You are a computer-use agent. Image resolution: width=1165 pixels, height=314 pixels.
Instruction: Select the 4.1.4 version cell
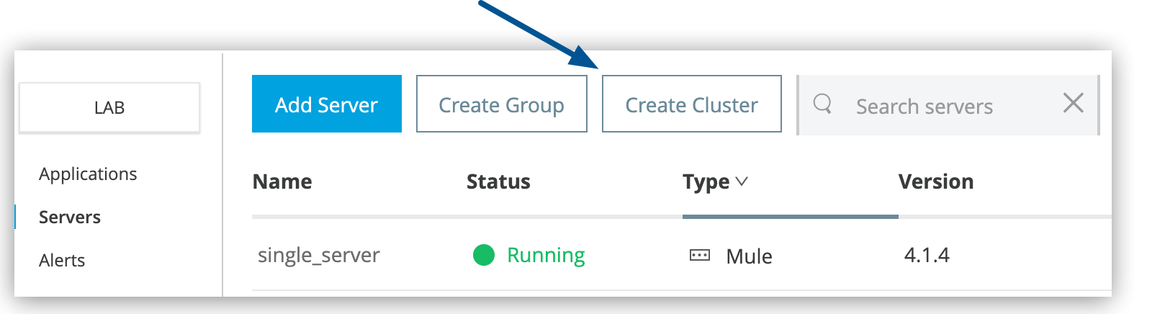click(x=927, y=255)
